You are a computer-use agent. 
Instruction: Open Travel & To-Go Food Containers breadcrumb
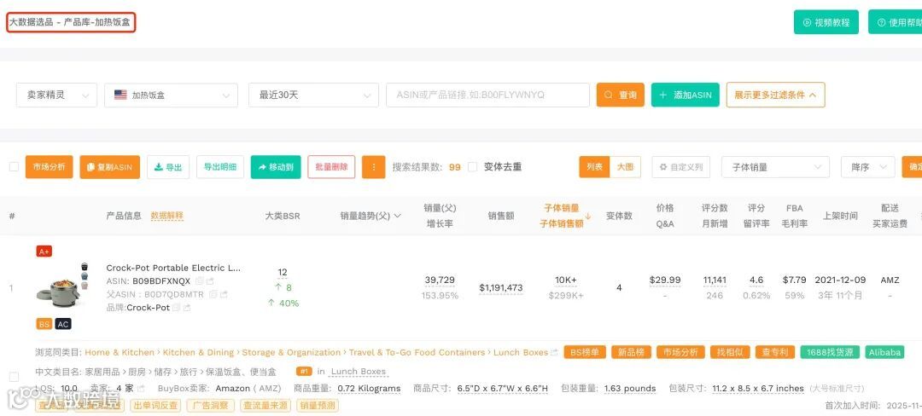[417, 353]
